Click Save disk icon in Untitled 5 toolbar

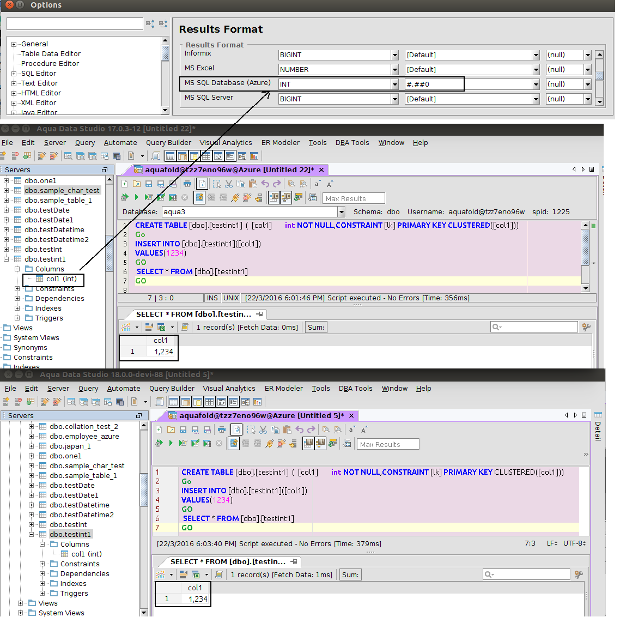click(183, 430)
